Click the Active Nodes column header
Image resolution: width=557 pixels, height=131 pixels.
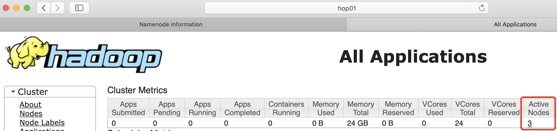click(x=538, y=108)
